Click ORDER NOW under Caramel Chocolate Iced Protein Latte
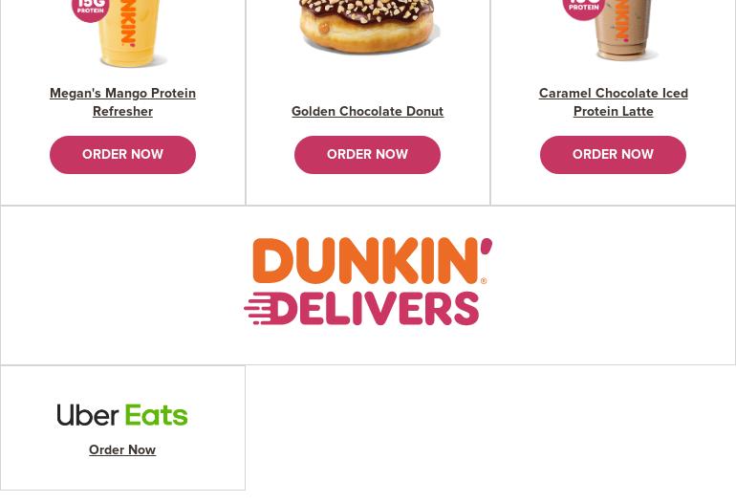The width and height of the screenshot is (736, 503). pyautogui.click(x=613, y=155)
